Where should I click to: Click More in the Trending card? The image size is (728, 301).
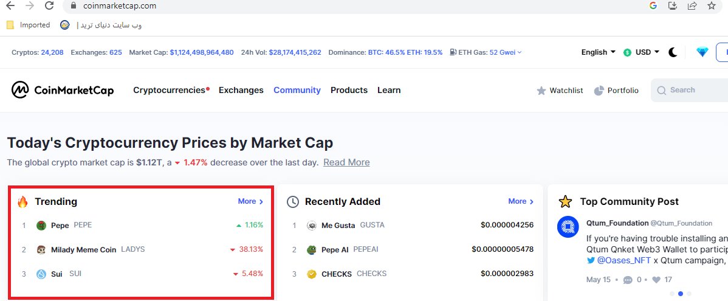coord(251,202)
